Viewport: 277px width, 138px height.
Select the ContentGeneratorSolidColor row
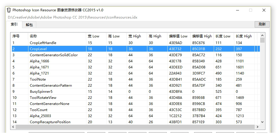(x=136, y=55)
